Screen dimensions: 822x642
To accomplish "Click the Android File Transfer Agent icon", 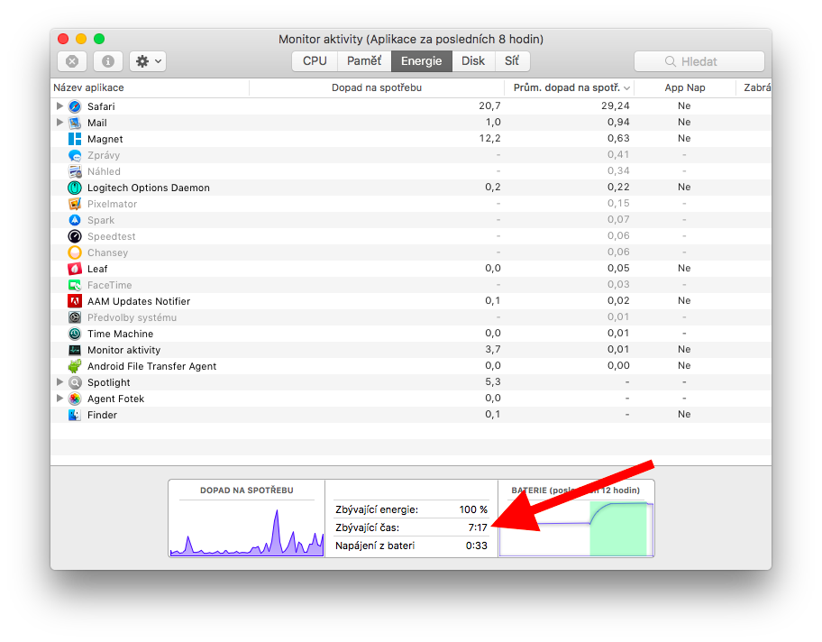I will point(75,366).
